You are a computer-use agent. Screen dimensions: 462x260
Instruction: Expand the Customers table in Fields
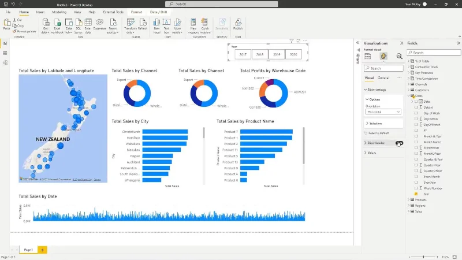click(x=409, y=90)
